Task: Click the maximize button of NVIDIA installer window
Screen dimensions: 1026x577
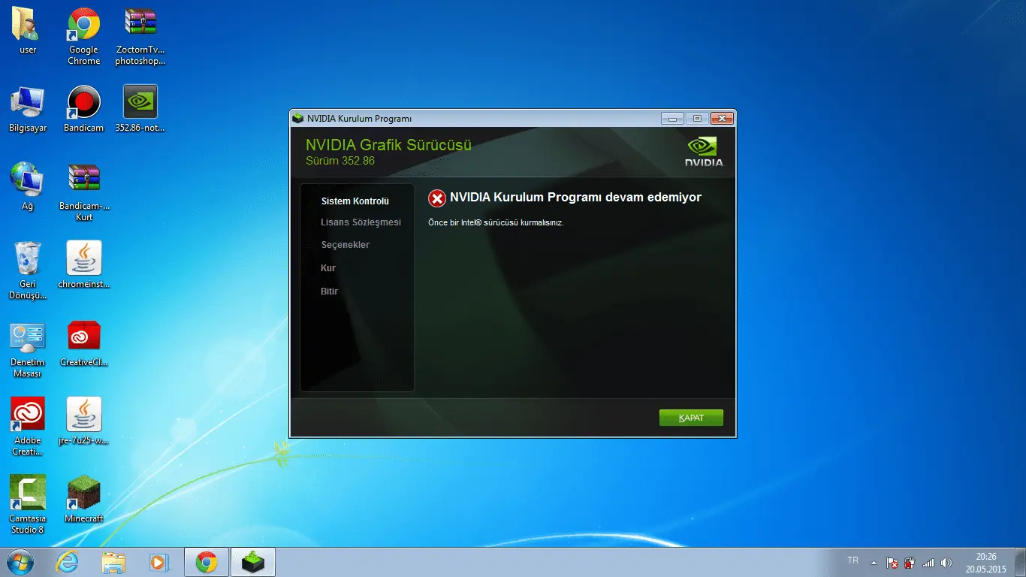Action: click(x=697, y=118)
